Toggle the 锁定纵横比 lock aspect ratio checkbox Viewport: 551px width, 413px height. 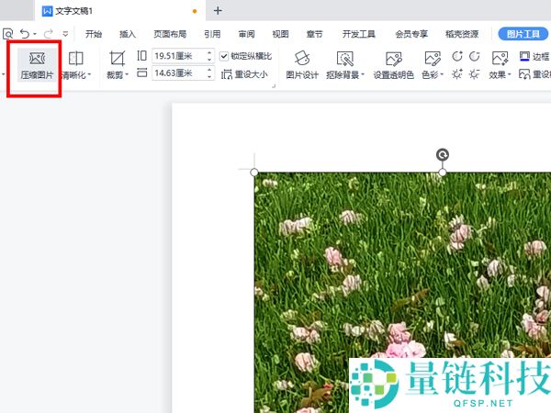tap(225, 56)
